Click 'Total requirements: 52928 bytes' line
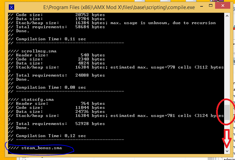 (x=56, y=124)
